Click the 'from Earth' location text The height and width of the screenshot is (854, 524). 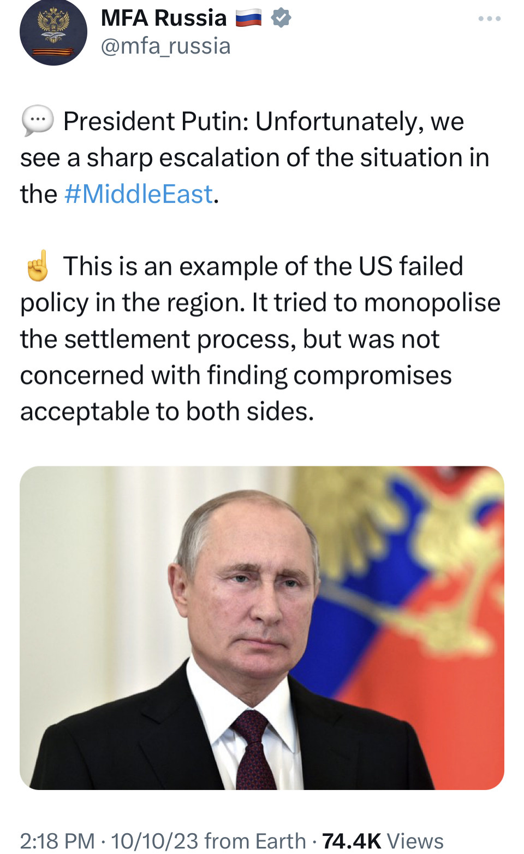[255, 841]
